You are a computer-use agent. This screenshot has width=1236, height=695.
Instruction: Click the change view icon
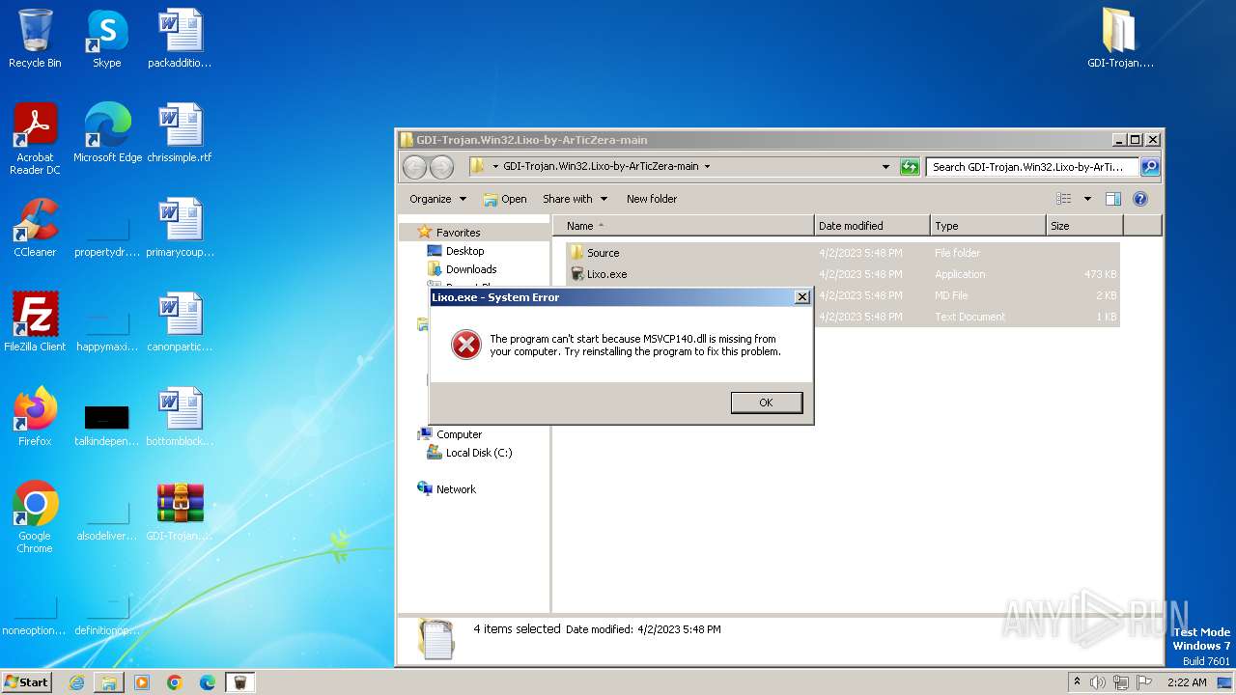tap(1064, 199)
